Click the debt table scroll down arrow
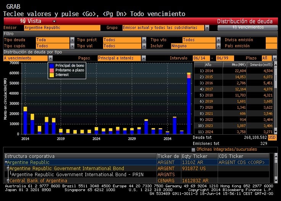Screen dimensions: 281x201 click(x=276, y=132)
